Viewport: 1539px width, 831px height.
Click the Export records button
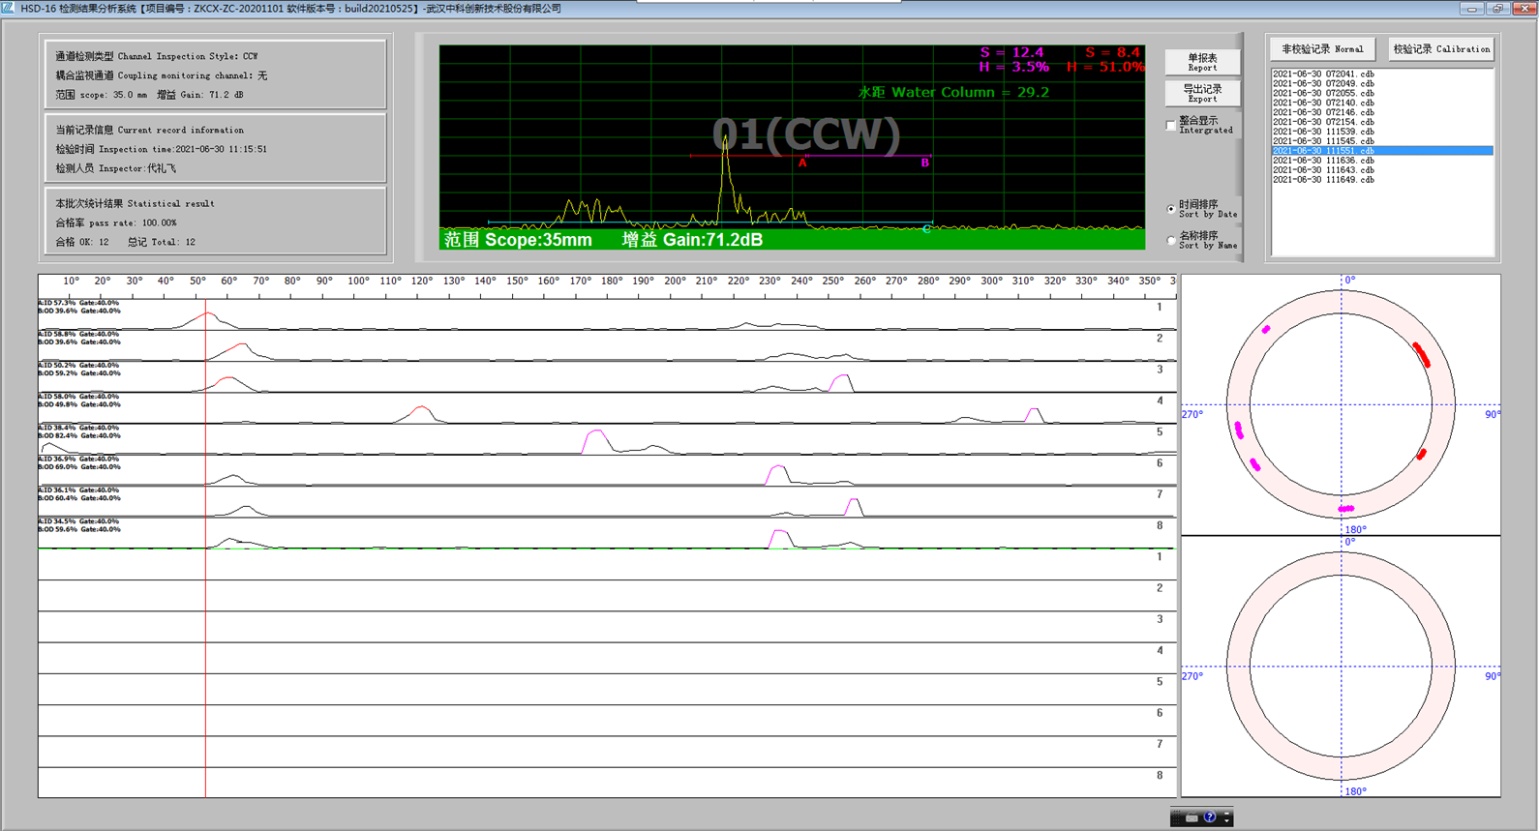[x=1202, y=93]
